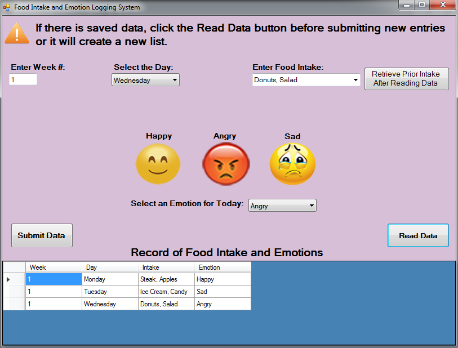
Task: Click the Submit Data button
Action: tap(42, 235)
